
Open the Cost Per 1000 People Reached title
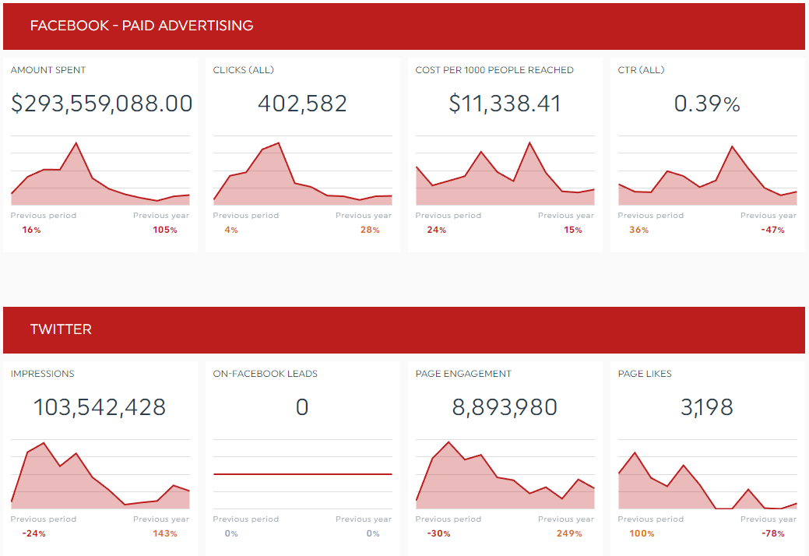[x=494, y=70]
